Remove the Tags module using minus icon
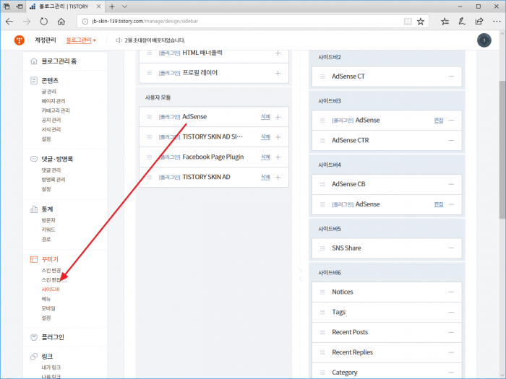Screen dimensions: 506x379 (x=451, y=313)
